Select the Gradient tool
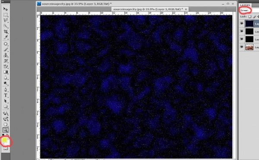Viewport: 259px width, 160px height. pyautogui.click(x=6, y=72)
